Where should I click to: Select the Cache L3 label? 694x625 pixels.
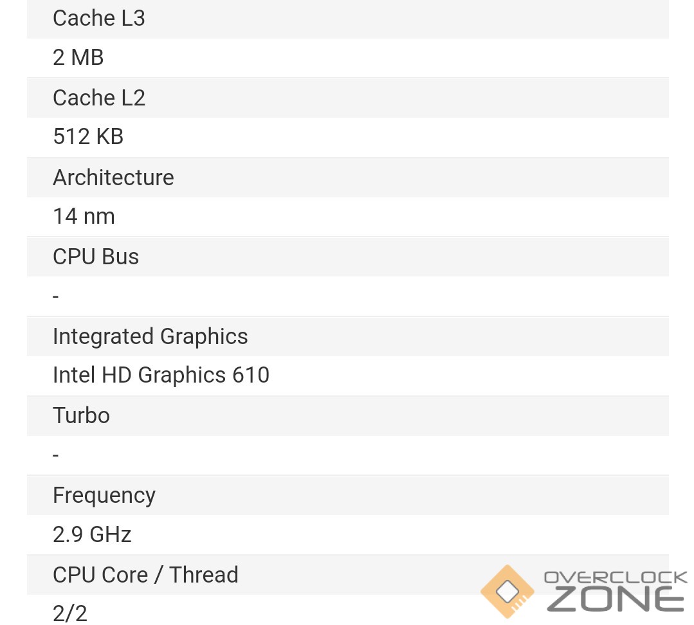click(99, 19)
